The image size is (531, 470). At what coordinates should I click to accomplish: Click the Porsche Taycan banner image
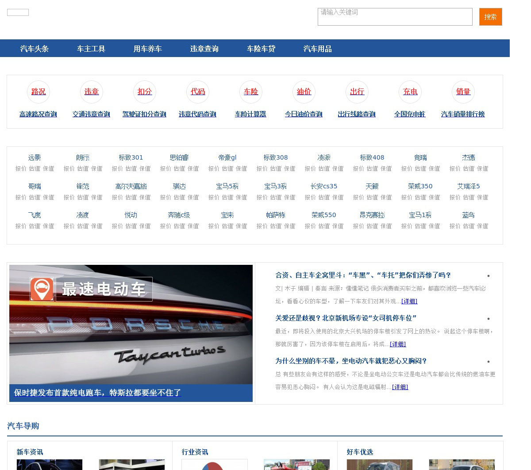click(x=131, y=324)
